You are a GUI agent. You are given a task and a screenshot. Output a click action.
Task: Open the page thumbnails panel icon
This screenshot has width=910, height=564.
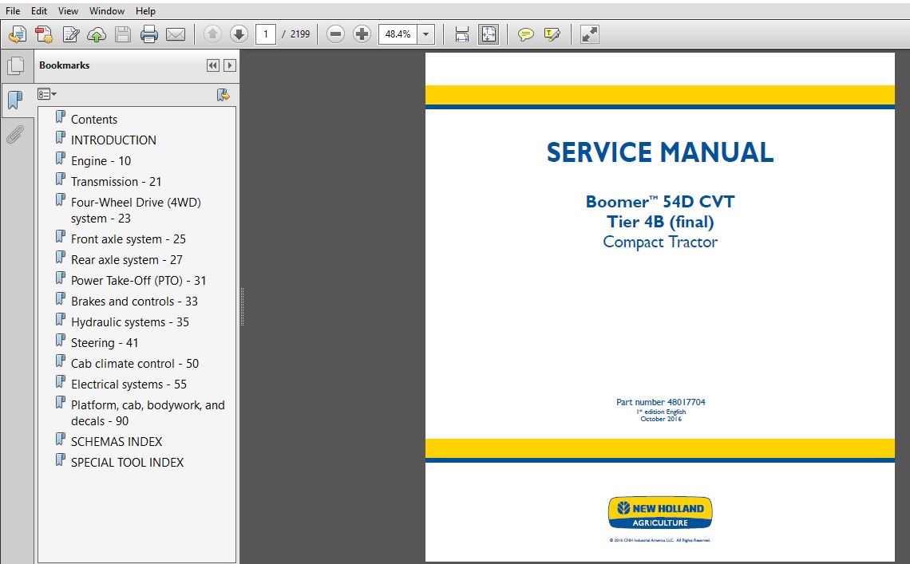[x=16, y=65]
